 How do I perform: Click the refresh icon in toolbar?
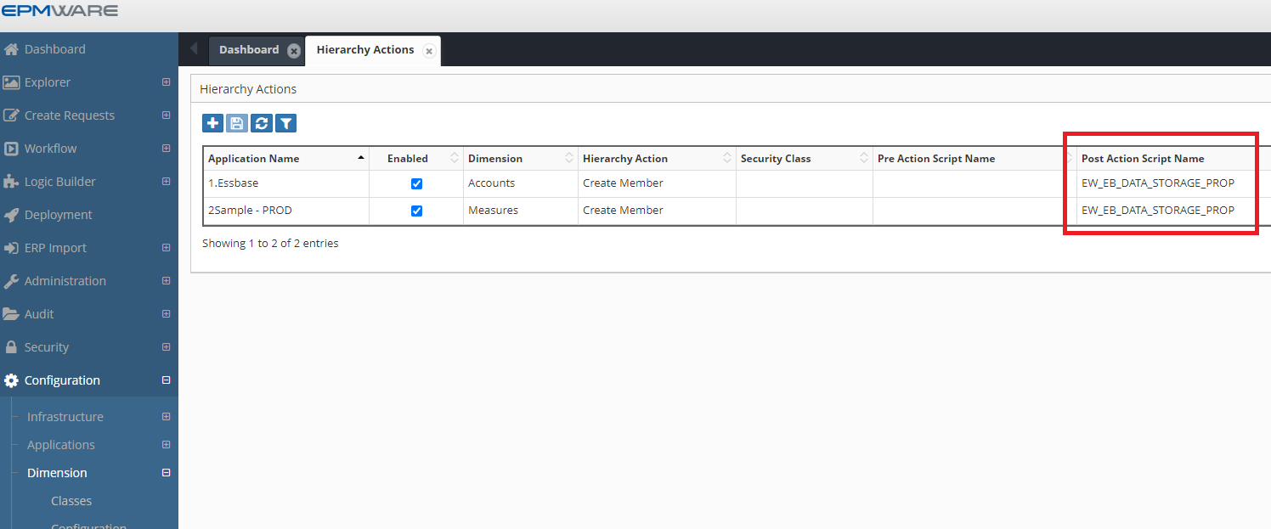click(x=262, y=124)
